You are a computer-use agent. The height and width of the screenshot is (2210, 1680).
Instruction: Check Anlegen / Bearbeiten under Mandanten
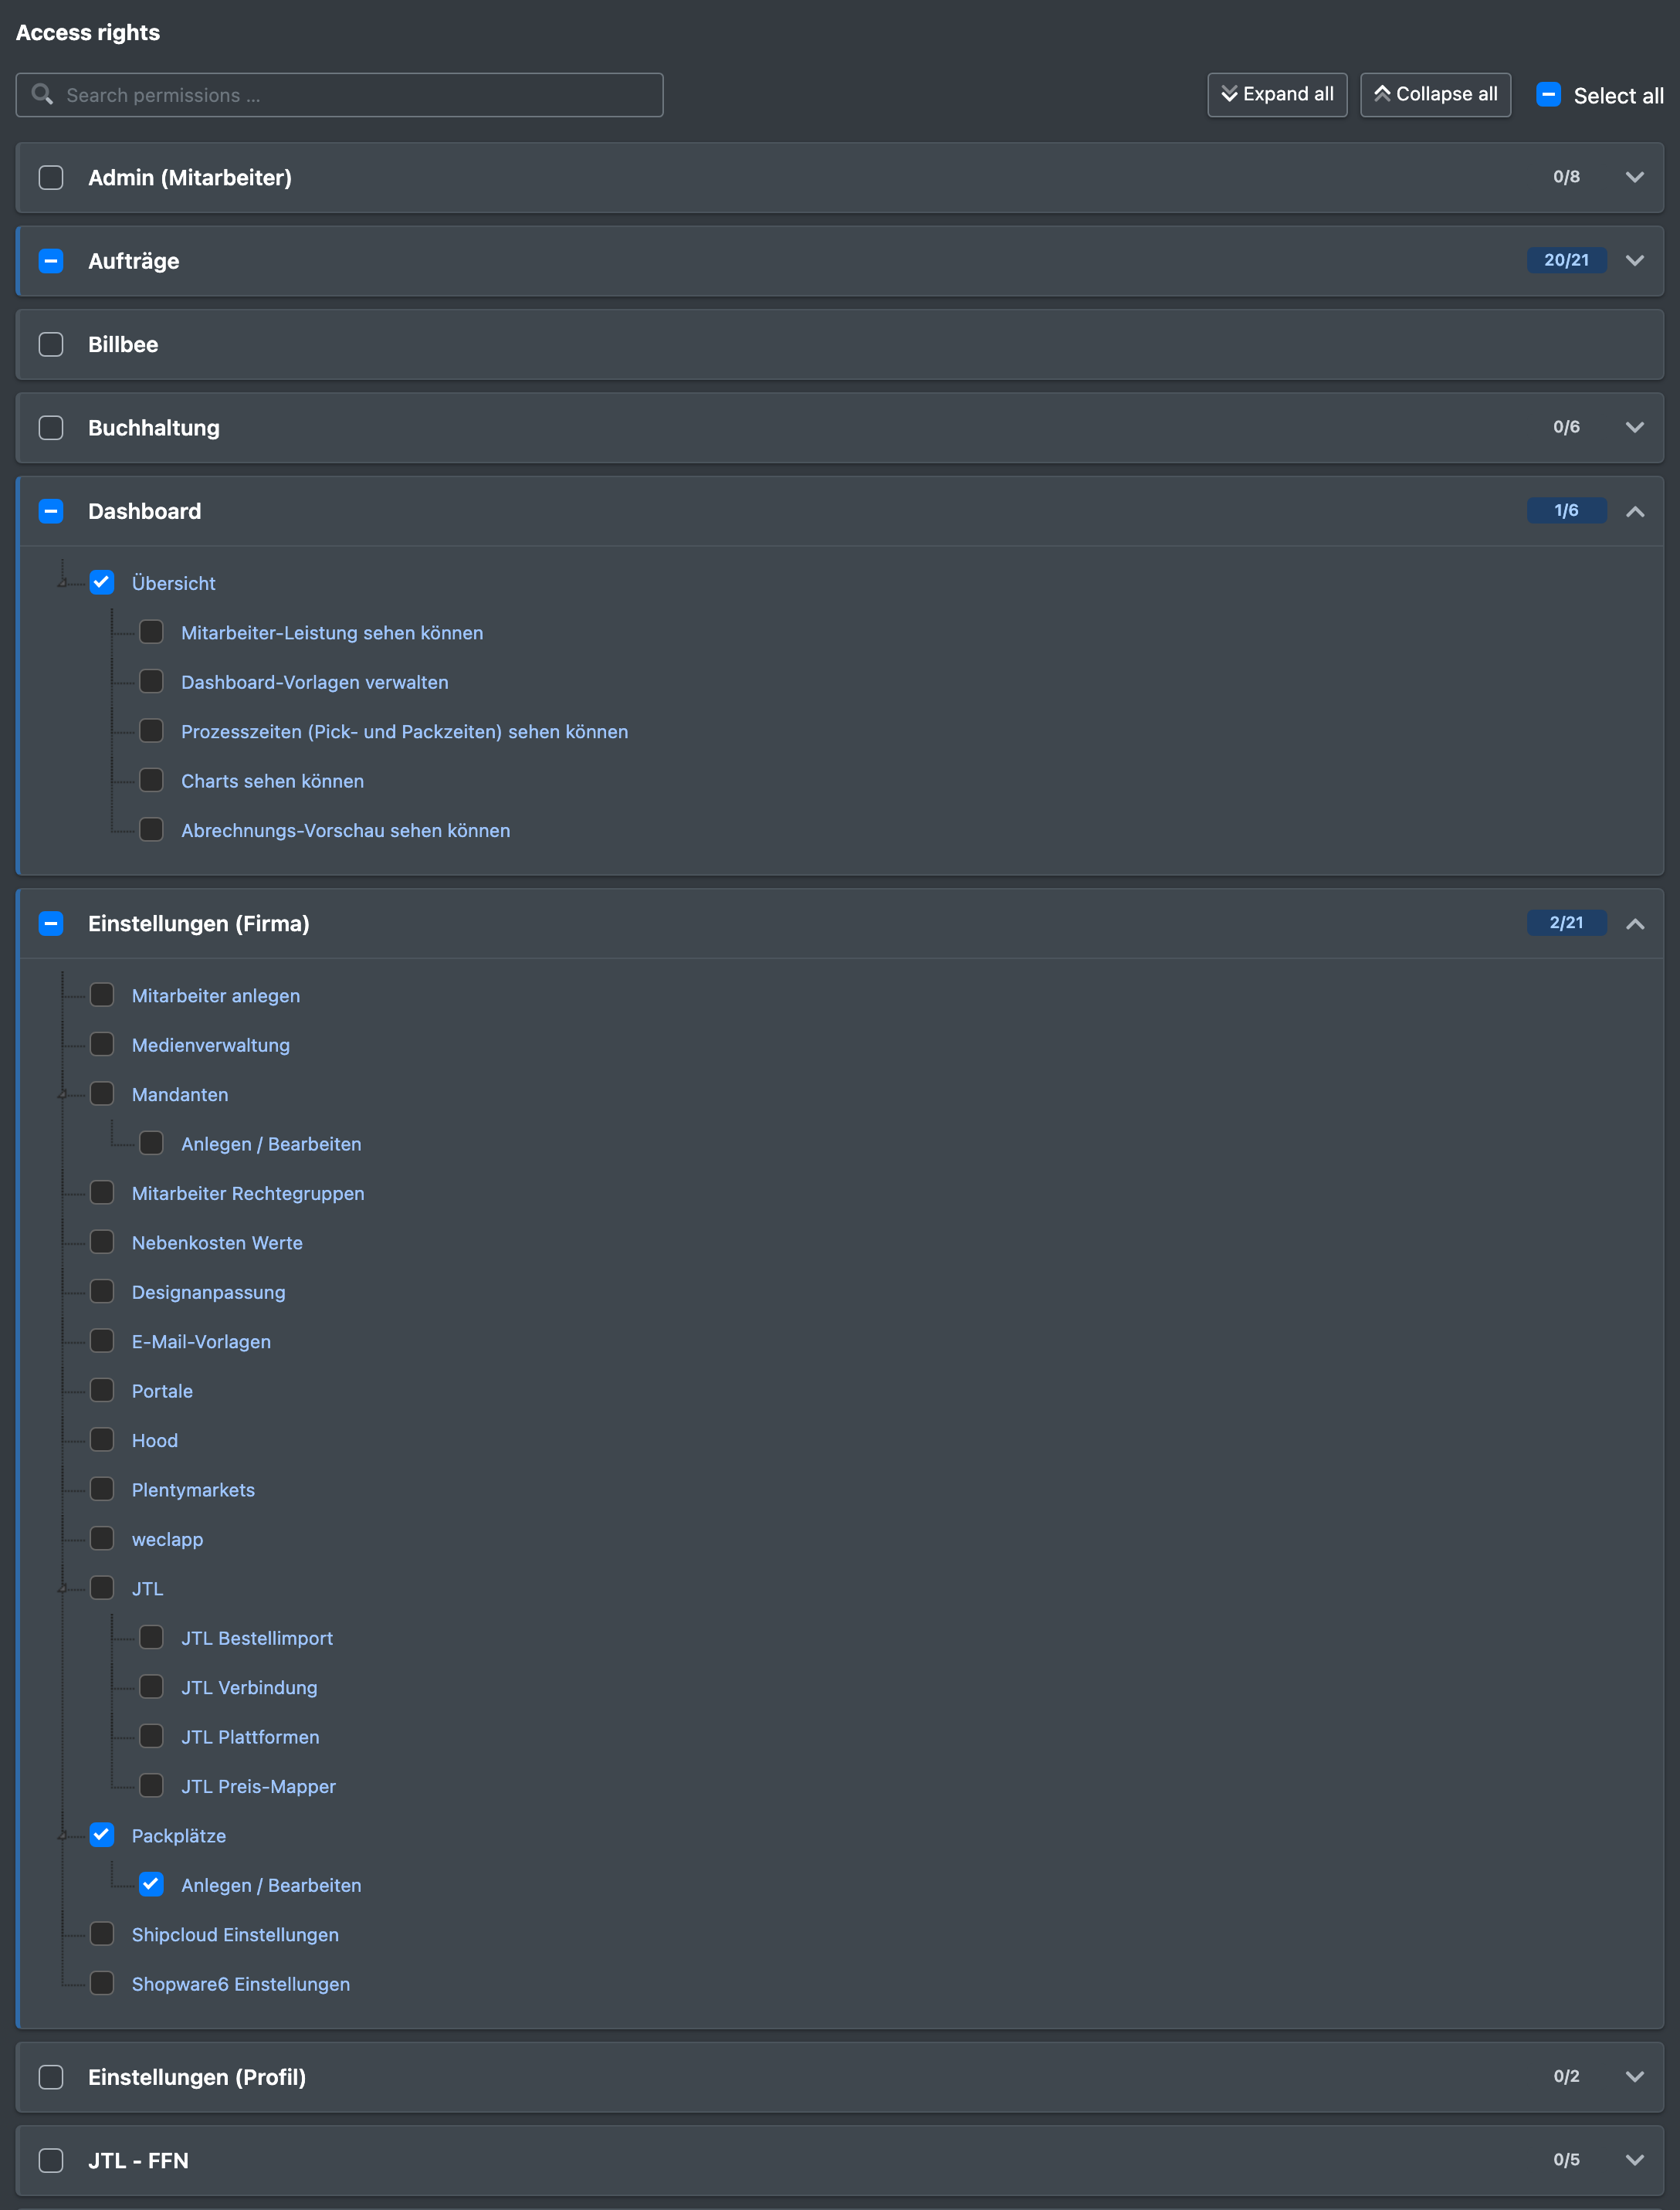(x=151, y=1143)
